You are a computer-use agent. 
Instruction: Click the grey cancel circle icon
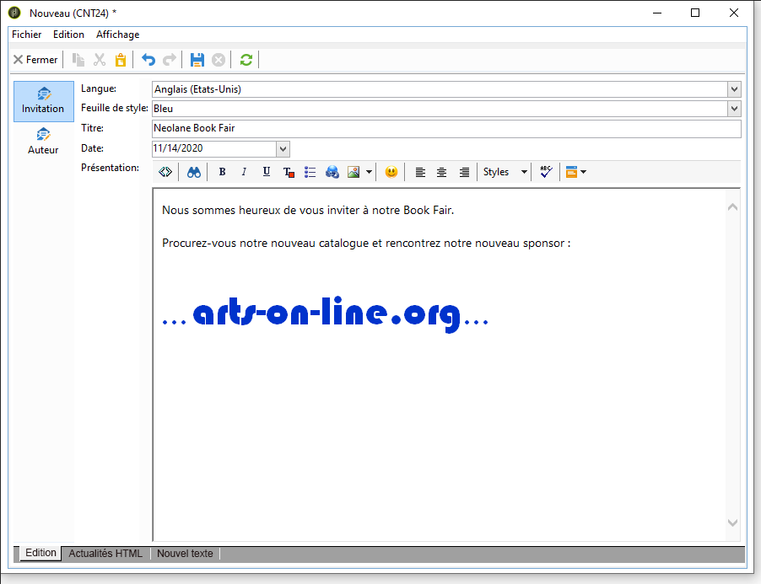[x=219, y=60]
